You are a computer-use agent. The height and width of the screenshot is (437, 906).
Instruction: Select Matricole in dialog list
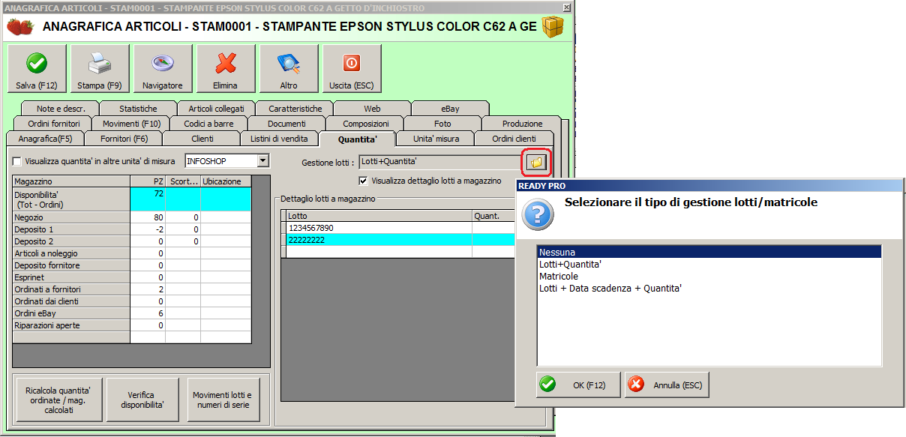coord(709,277)
